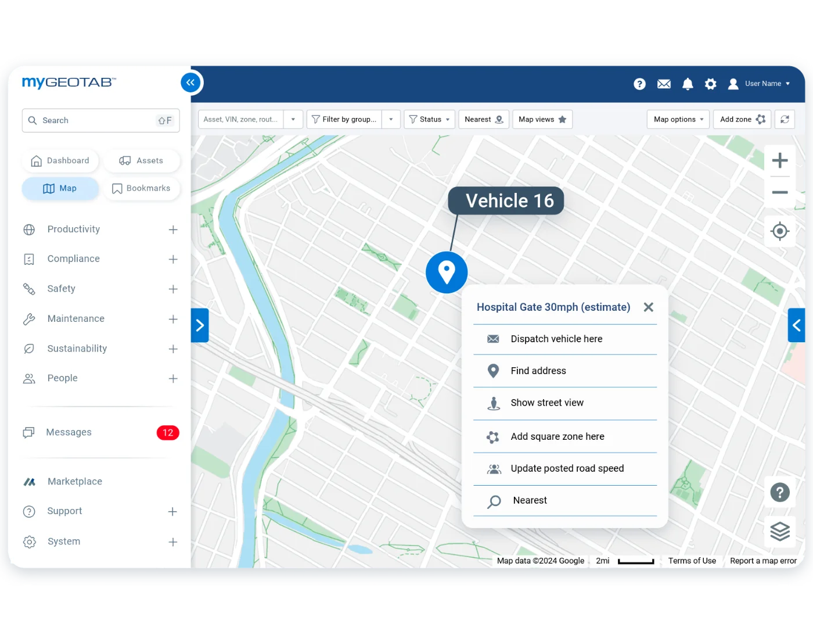This screenshot has width=813, height=635.
Task: Click the Safety icon in sidebar
Action: pos(29,289)
